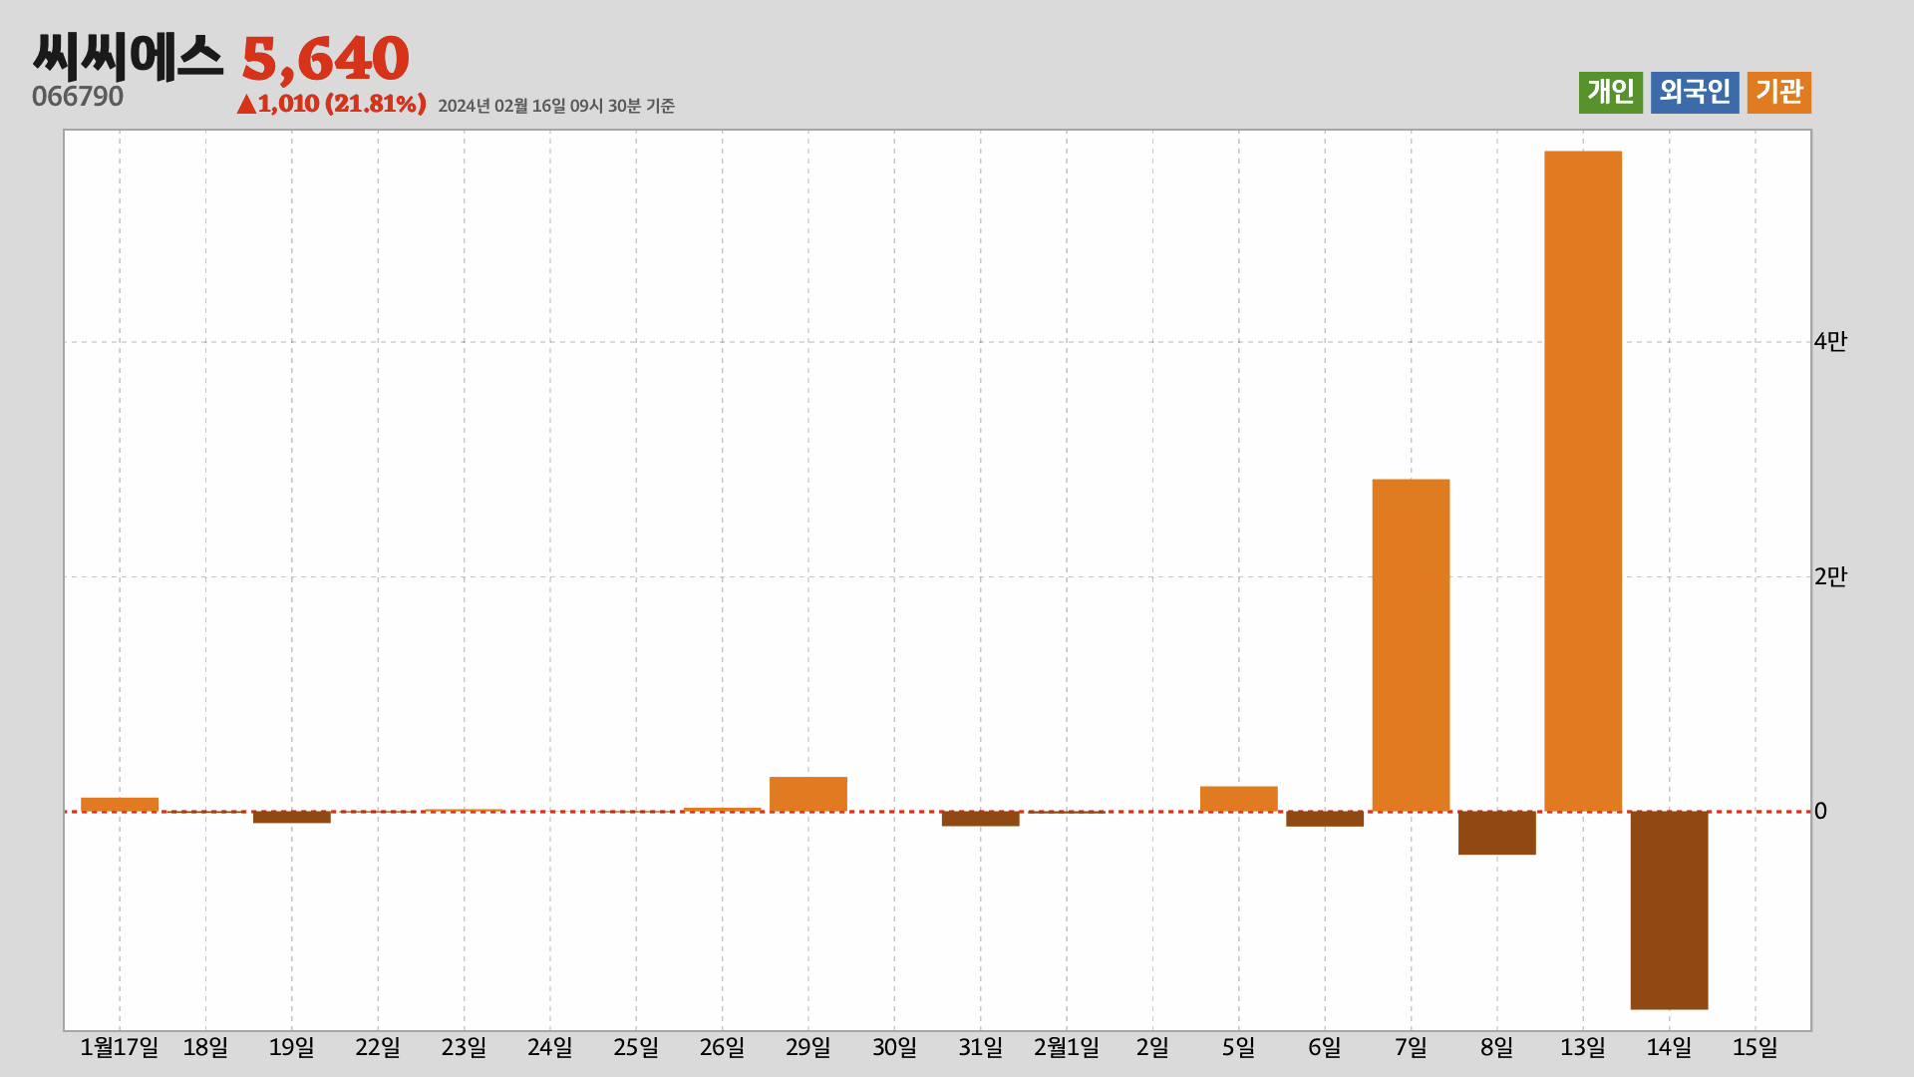Click the 31일 x-axis label
Screen dimensions: 1914x1077
pyautogui.click(x=980, y=1048)
